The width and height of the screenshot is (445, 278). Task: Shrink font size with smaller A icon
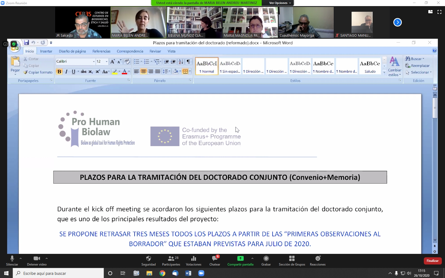pos(119,62)
